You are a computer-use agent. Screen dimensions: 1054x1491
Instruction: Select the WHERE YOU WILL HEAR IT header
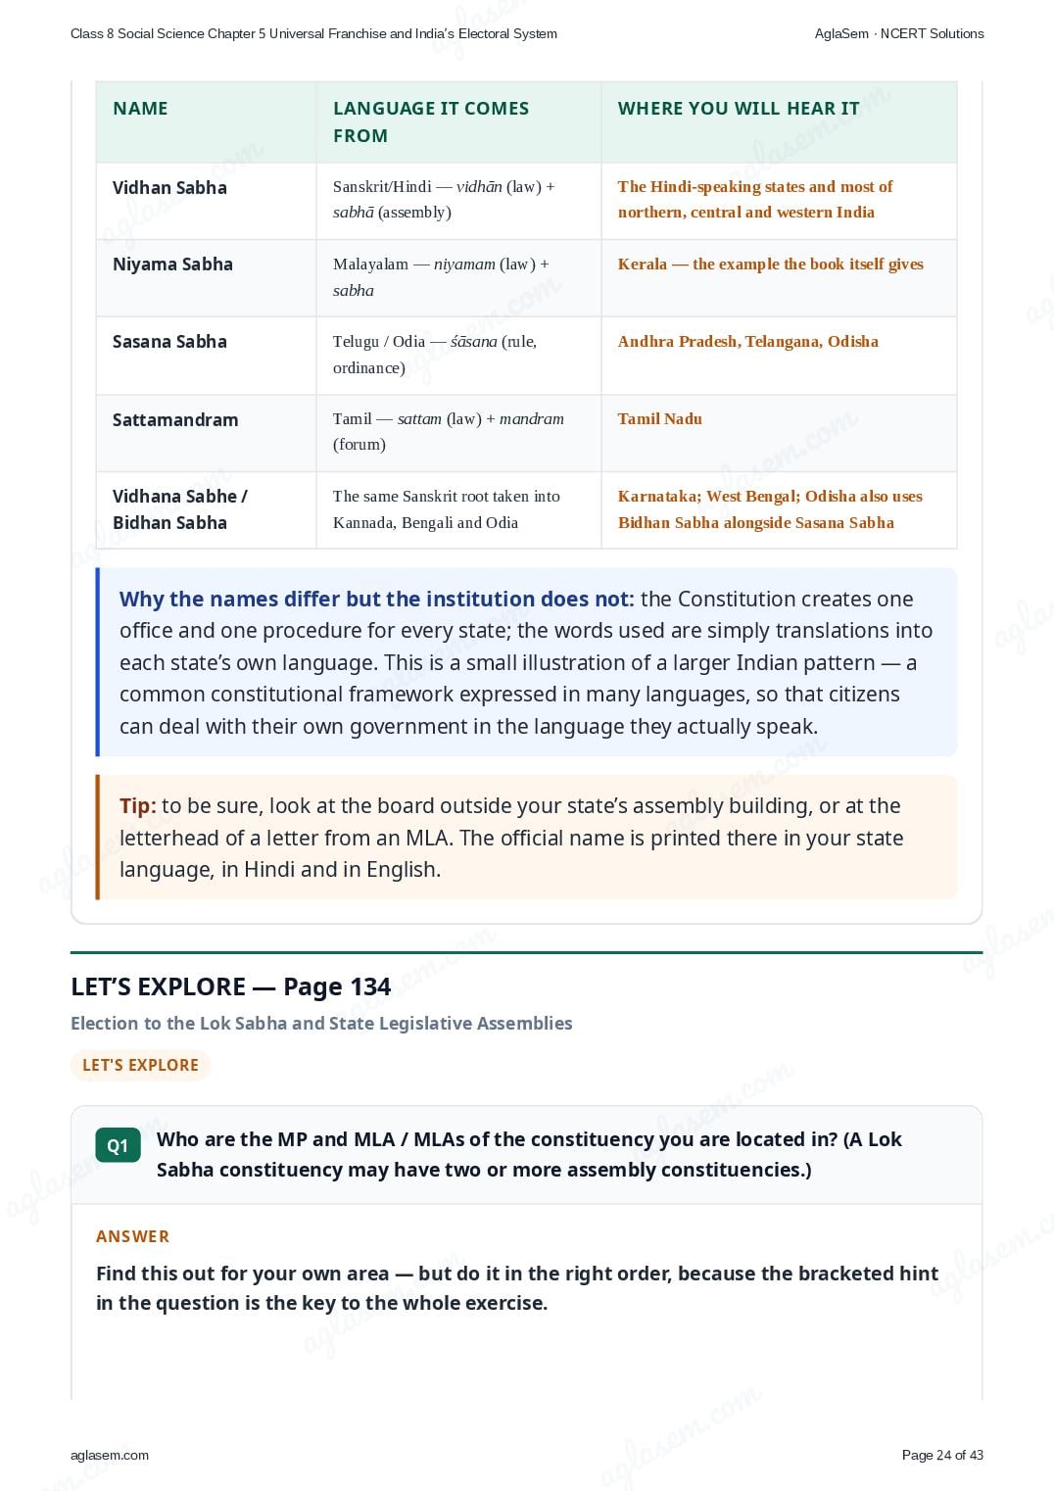point(739,109)
